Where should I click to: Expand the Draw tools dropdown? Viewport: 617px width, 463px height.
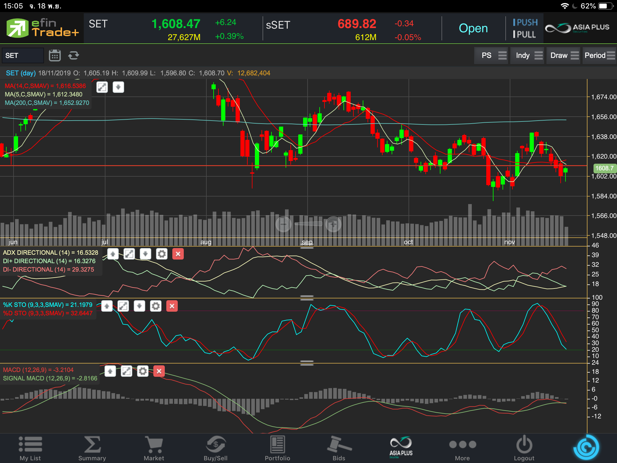(563, 55)
